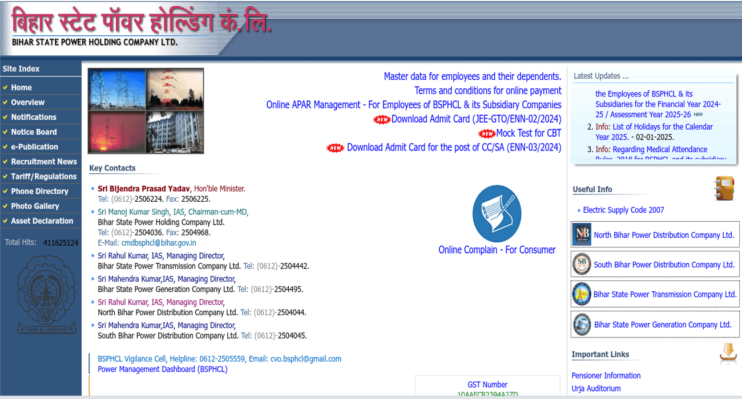
Task: Click the Pensioner Information link
Action: coord(606,376)
